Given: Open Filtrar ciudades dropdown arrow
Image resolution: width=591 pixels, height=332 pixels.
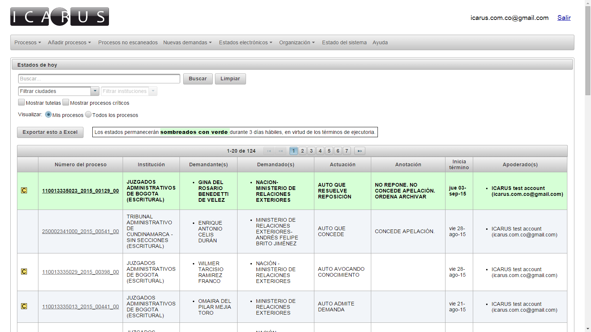Looking at the screenshot, I should coord(95,91).
